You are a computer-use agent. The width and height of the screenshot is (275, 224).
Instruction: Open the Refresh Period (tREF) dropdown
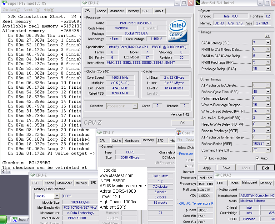268,144
